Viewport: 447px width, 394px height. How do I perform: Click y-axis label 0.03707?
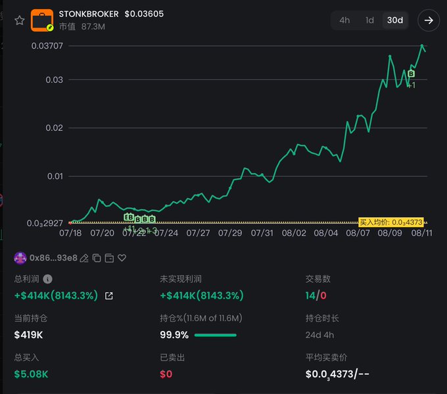[x=47, y=46]
